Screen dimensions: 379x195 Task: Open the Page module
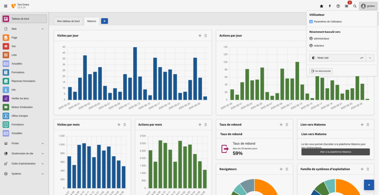24,37
